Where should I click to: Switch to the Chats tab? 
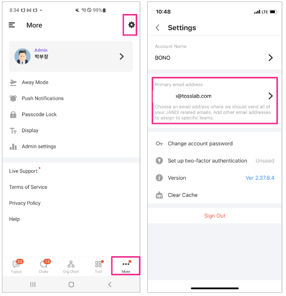[44, 266]
